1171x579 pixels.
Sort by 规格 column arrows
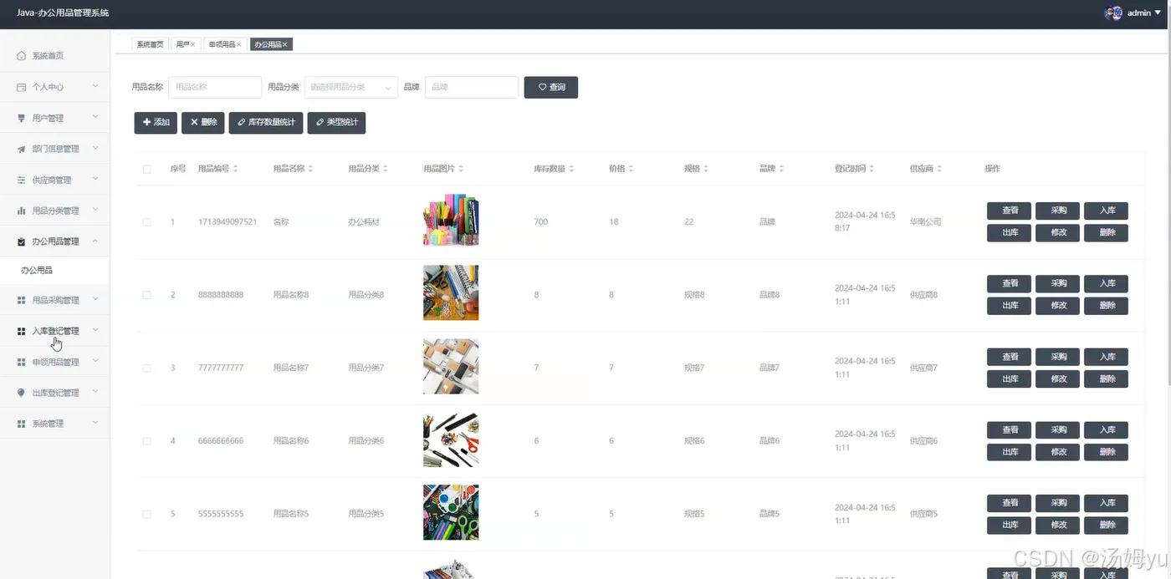(x=706, y=169)
